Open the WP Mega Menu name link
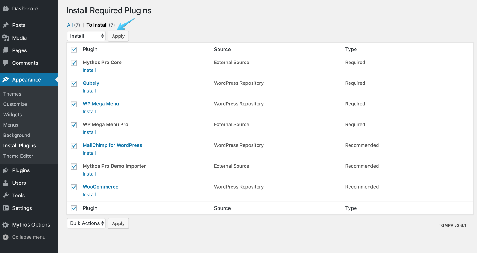477x253 pixels. (101, 104)
